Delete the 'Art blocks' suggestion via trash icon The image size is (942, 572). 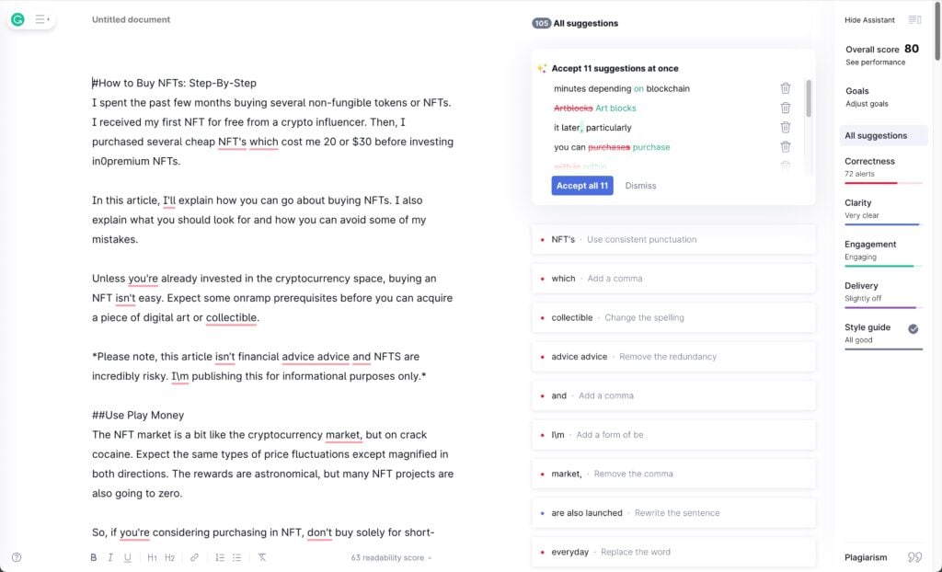tap(786, 109)
